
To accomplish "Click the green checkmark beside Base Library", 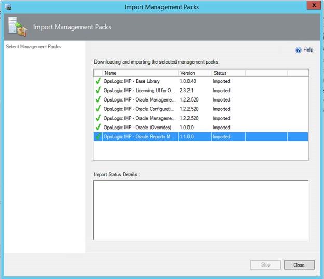I will pos(98,81).
